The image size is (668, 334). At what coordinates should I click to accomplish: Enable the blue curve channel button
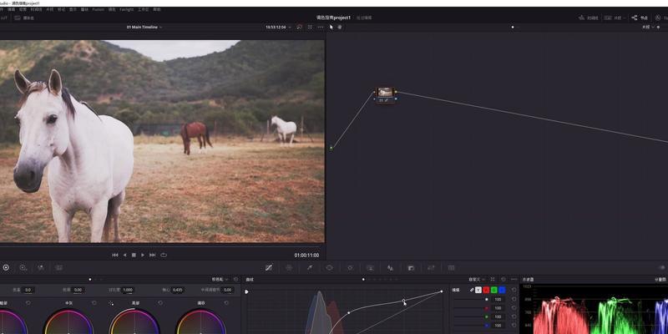click(x=502, y=290)
